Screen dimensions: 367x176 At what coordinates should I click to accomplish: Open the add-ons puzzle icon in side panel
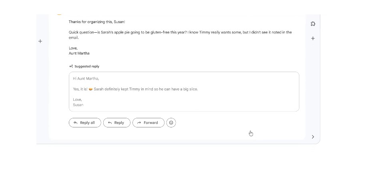tap(313, 24)
